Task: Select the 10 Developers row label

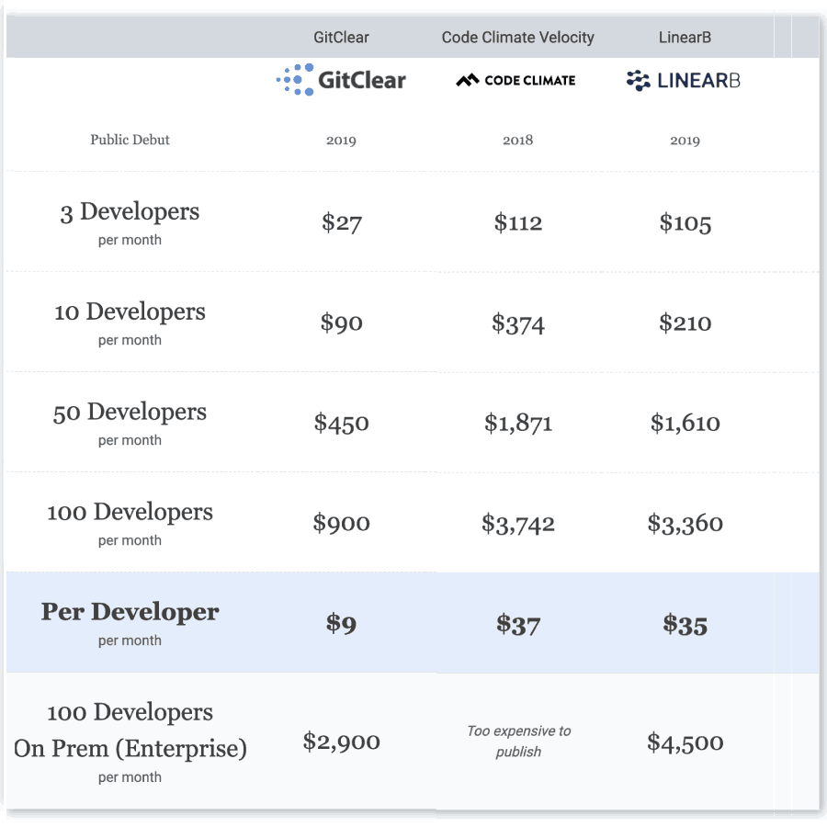Action: click(130, 312)
